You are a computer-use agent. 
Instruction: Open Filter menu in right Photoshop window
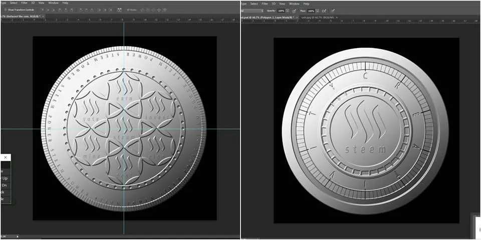(x=265, y=4)
